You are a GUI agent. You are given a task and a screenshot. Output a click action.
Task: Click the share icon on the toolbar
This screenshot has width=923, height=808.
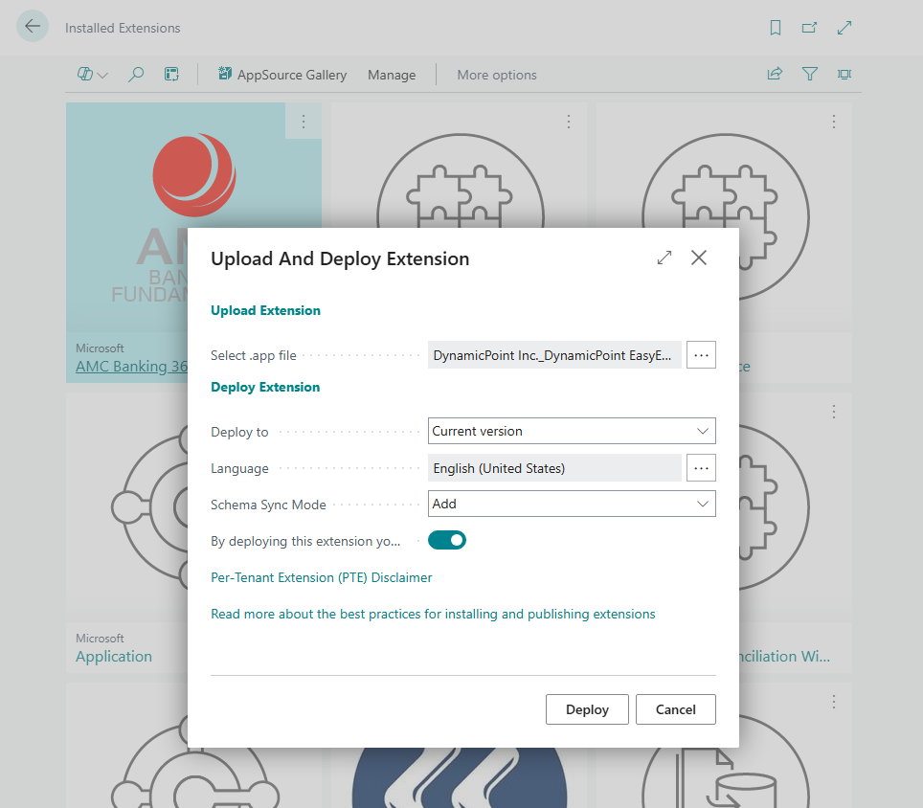click(x=775, y=74)
